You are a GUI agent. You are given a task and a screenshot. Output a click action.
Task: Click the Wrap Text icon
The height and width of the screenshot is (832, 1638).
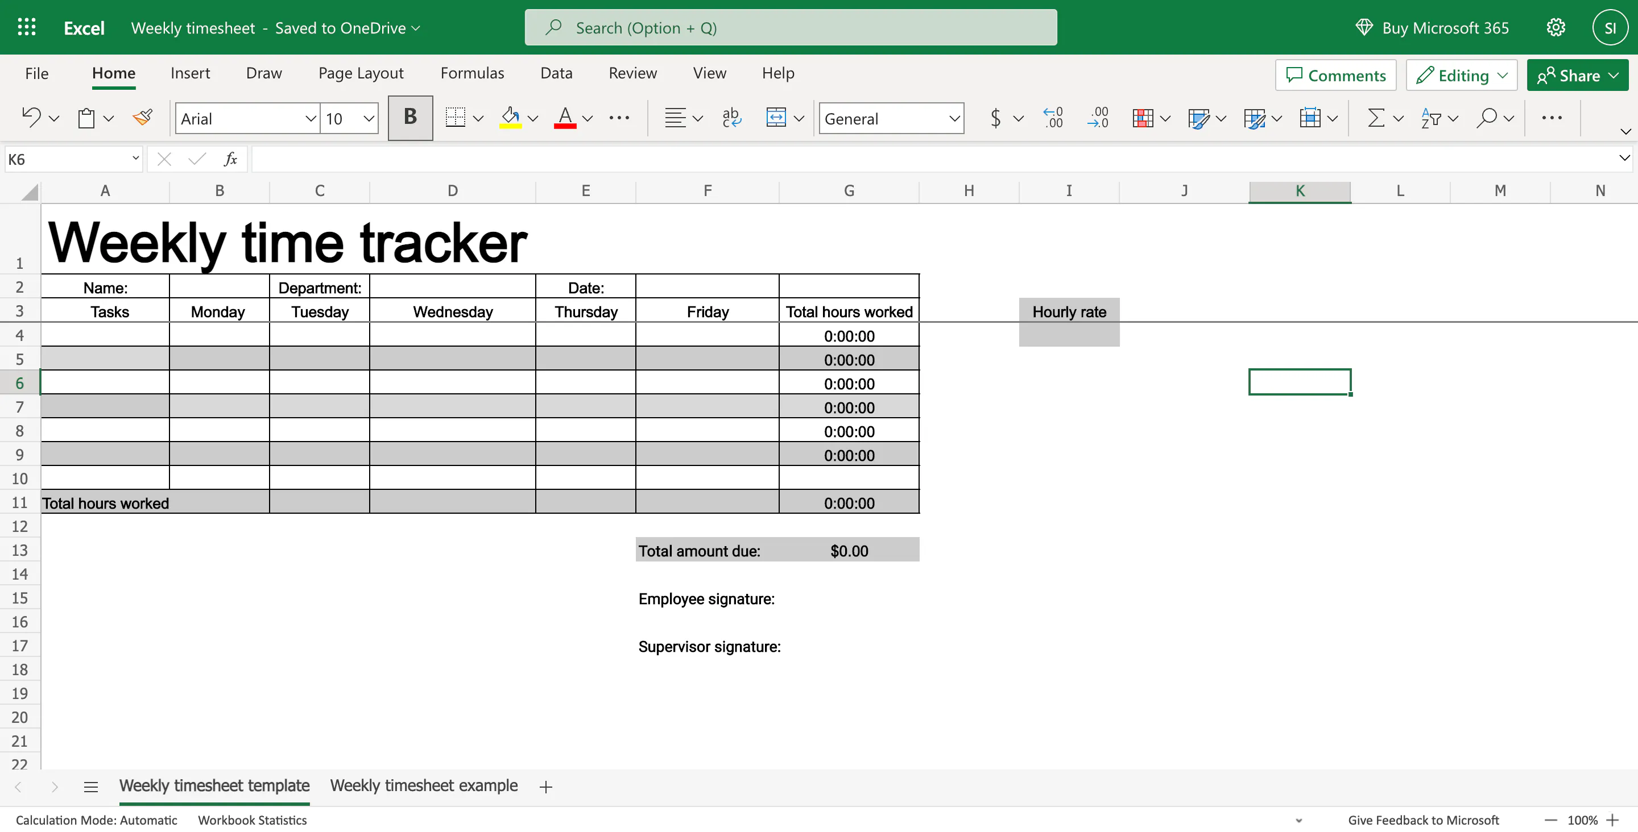tap(731, 118)
